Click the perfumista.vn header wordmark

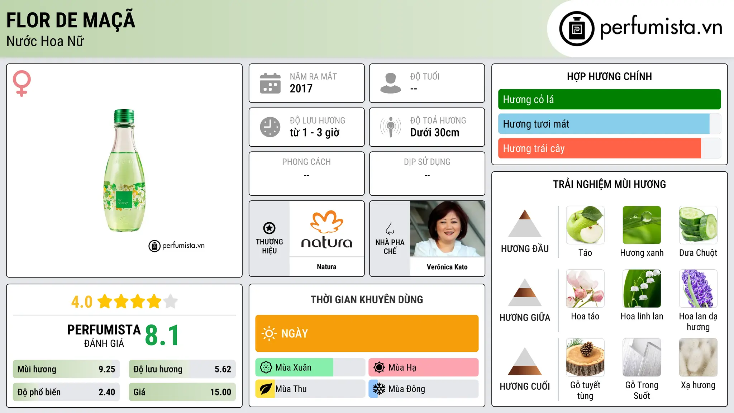pyautogui.click(x=661, y=27)
